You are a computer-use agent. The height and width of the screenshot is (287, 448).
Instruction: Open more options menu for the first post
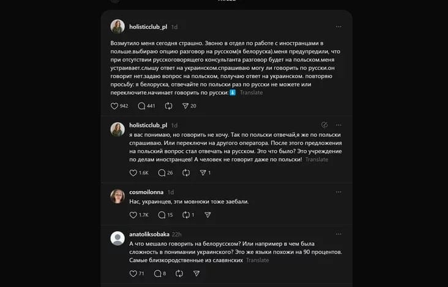pos(338,26)
